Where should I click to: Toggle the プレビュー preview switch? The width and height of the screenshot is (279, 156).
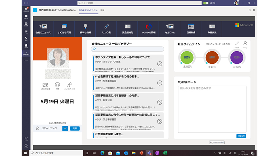(206, 3)
